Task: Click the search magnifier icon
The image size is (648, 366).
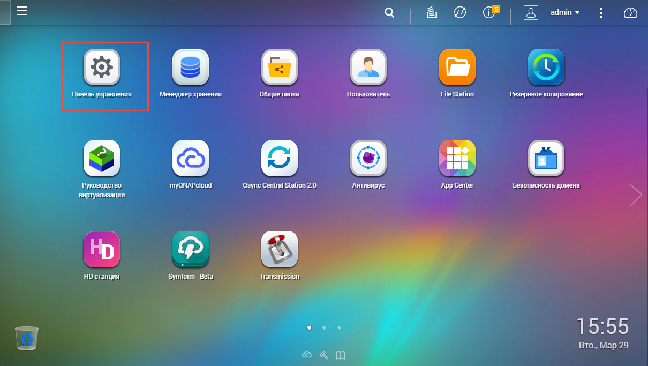Action: click(389, 12)
